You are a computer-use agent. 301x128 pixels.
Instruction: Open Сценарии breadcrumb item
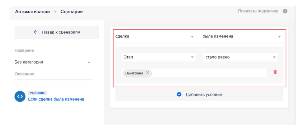pos(71,12)
